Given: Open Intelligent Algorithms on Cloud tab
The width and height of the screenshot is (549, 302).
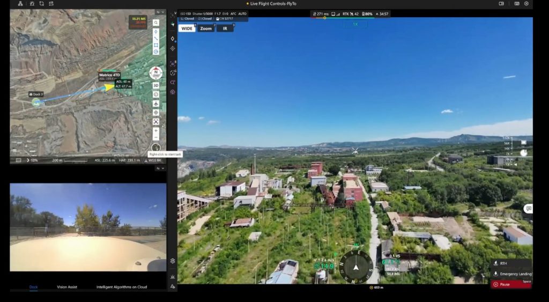Looking at the screenshot, I should click(x=121, y=287).
